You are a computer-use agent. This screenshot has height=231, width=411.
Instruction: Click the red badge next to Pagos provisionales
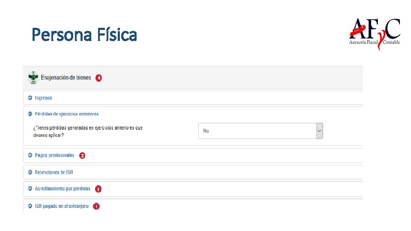(82, 156)
